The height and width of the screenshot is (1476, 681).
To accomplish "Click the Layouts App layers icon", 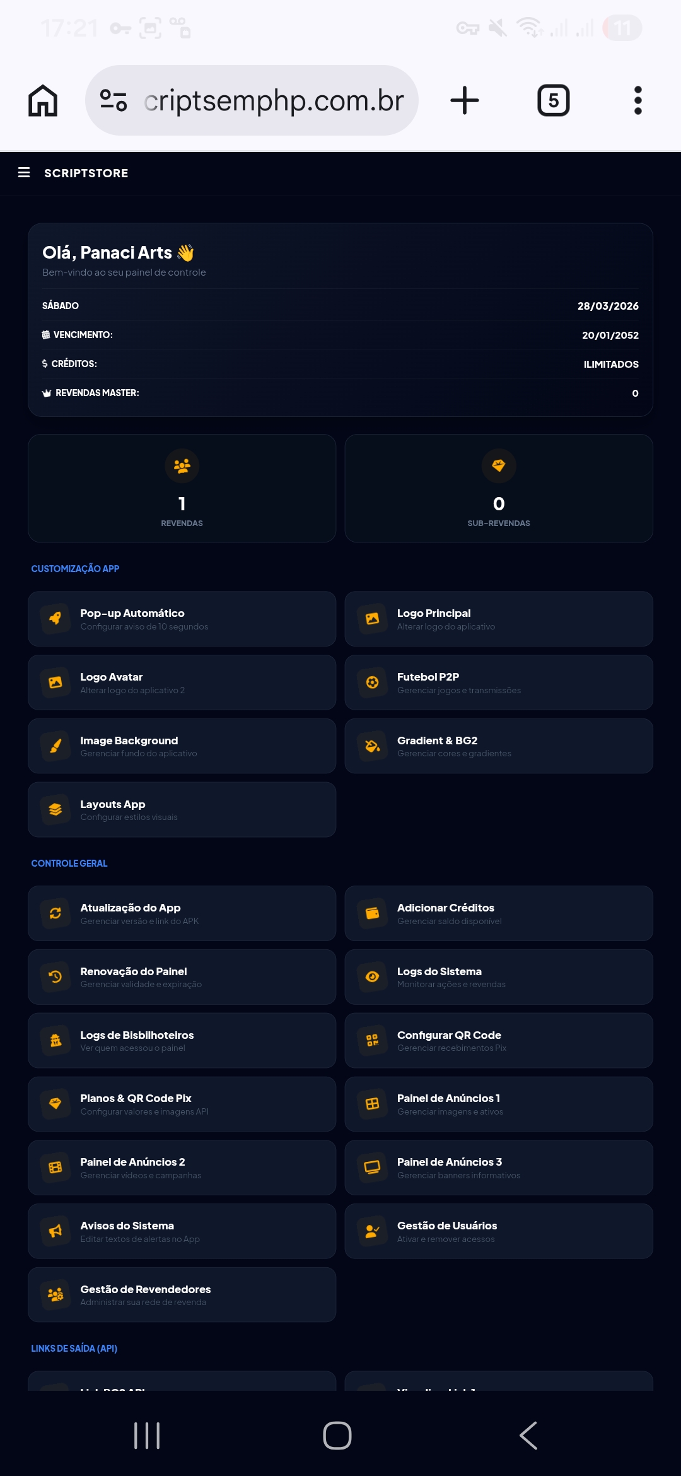I will [x=55, y=810].
